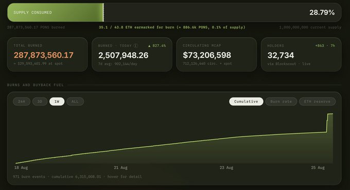The width and height of the screenshot is (350, 190).
Task: Click the 712,126,440 circ. × spot text
Action: [207, 64]
